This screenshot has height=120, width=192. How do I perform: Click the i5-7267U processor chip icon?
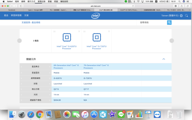click(97, 37)
